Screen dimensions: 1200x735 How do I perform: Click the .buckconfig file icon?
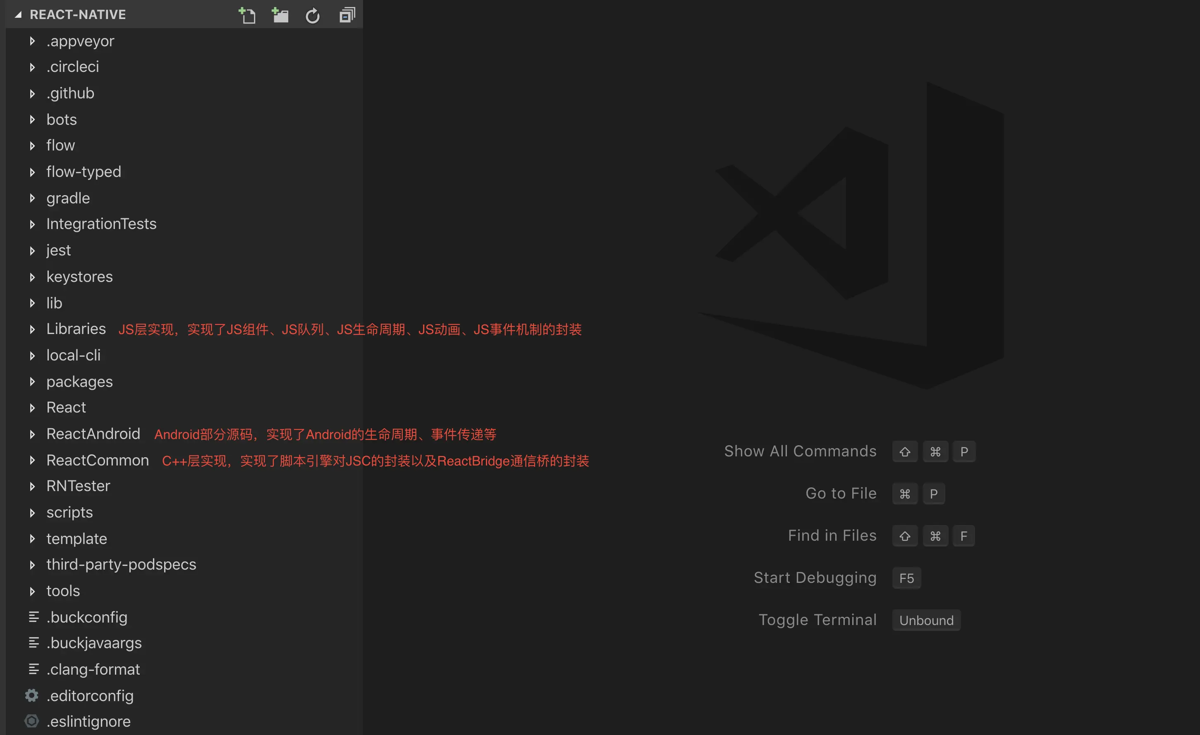click(33, 617)
